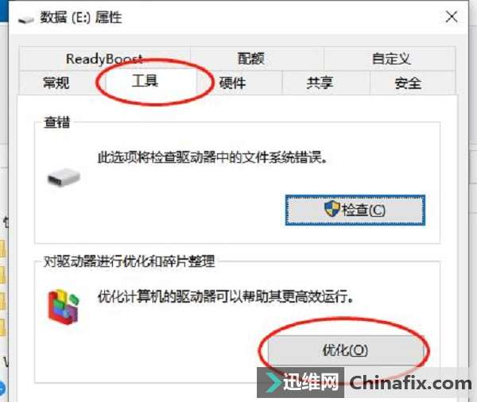Open the ReadyBoost tab
Image resolution: width=477 pixels, height=402 pixels.
105,59
